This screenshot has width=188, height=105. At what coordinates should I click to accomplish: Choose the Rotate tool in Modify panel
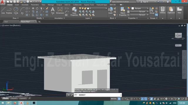pos(37,8)
